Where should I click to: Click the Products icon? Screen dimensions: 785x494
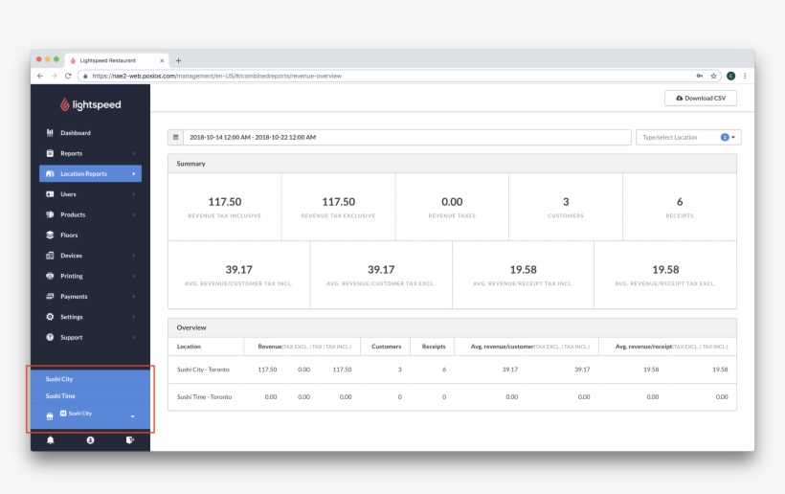tap(50, 214)
